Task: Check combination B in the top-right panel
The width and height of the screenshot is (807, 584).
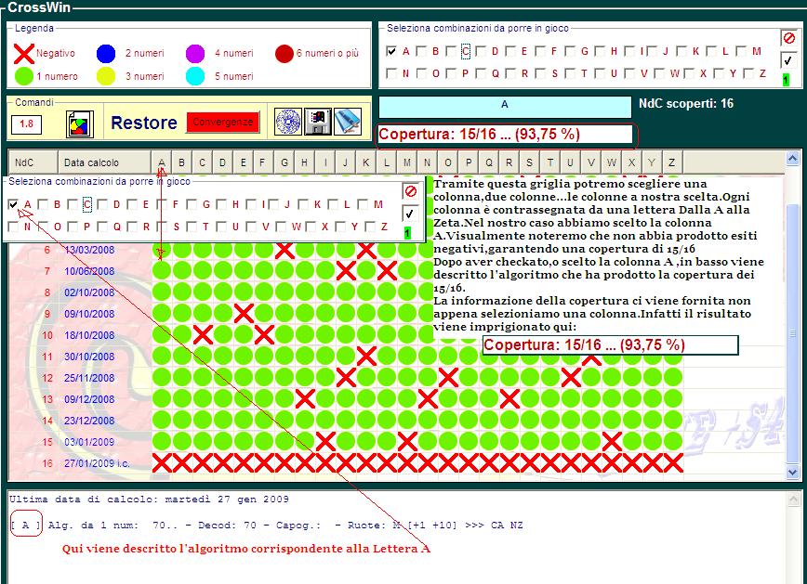Action: click(421, 51)
